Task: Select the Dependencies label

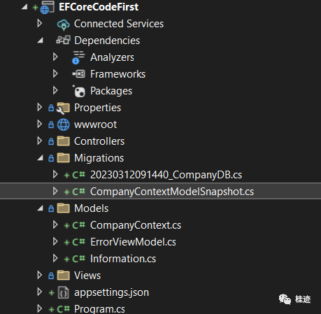Action: (x=107, y=41)
